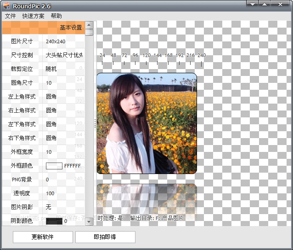Open the 左上角样式 option 圆角
293x250 pixels.
[x=51, y=97]
